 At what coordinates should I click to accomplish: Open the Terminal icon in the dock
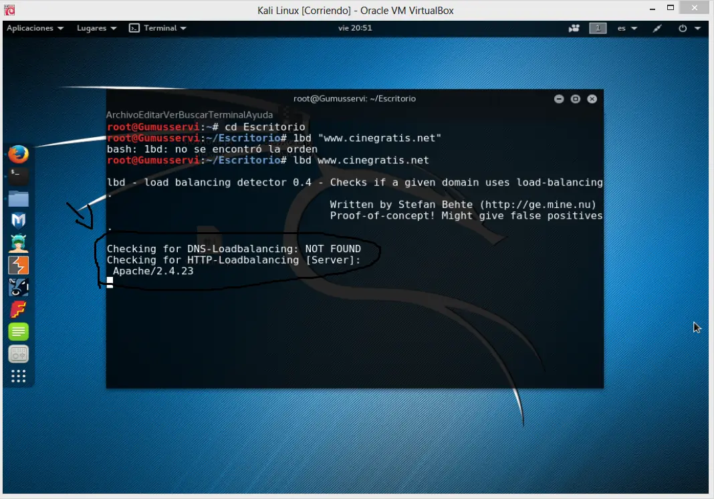tap(18, 176)
